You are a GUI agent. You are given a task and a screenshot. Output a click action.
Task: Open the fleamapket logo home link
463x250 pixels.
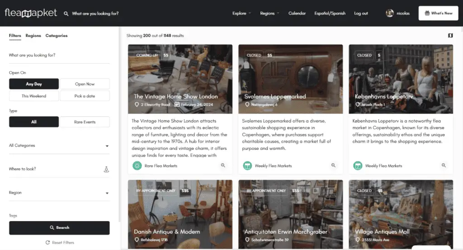pos(30,13)
